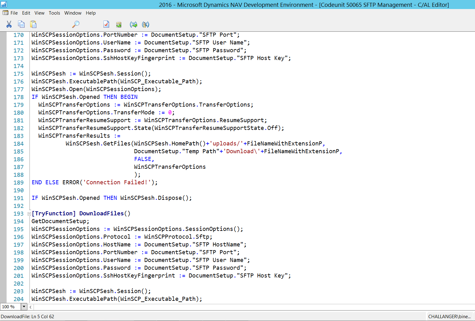Select the Cut tool on the toolbar
This screenshot has height=321, width=475.
point(9,24)
